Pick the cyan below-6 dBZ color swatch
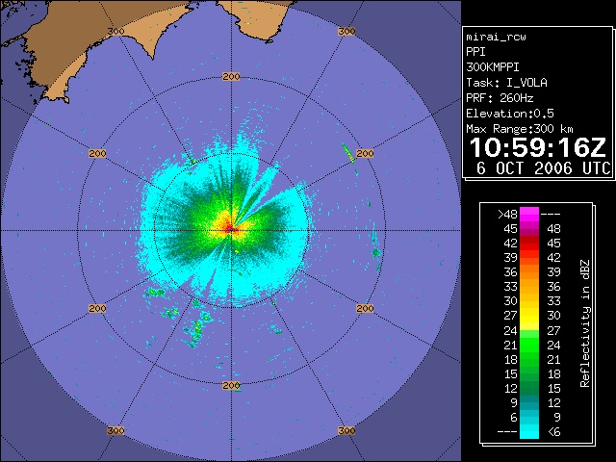 tap(529, 432)
